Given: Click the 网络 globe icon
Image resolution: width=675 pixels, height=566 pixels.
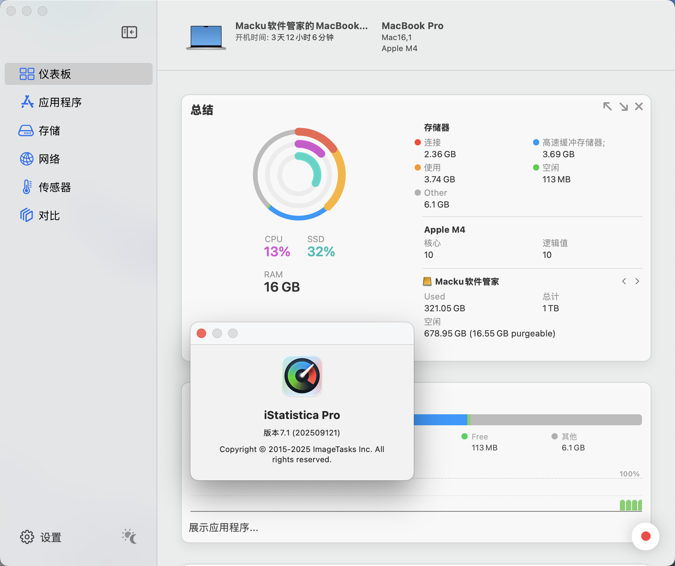Looking at the screenshot, I should 26,159.
